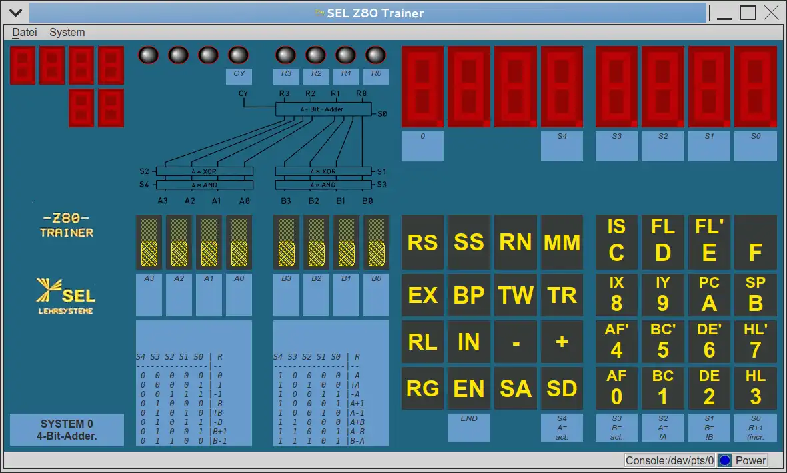Click the SEL Lehrsysteme logo
Screen dimensions: 787x473
[66, 296]
